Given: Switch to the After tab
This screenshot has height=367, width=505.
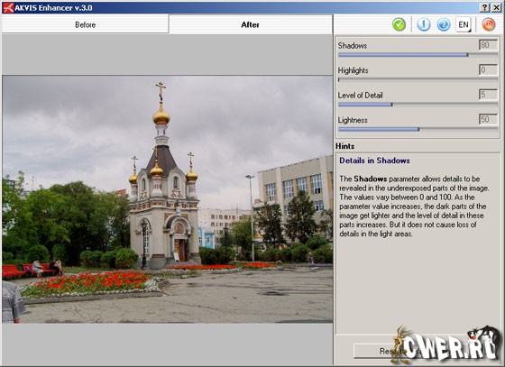Looking at the screenshot, I should coord(251,24).
